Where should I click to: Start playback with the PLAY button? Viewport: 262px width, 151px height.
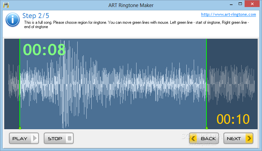pyautogui.click(x=24, y=138)
